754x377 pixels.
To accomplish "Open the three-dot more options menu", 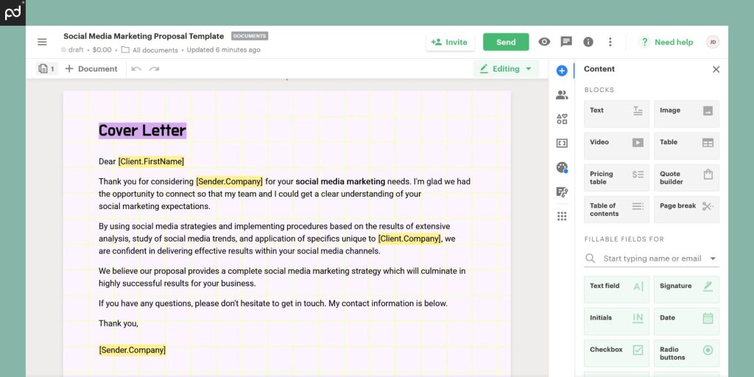I will [x=610, y=42].
